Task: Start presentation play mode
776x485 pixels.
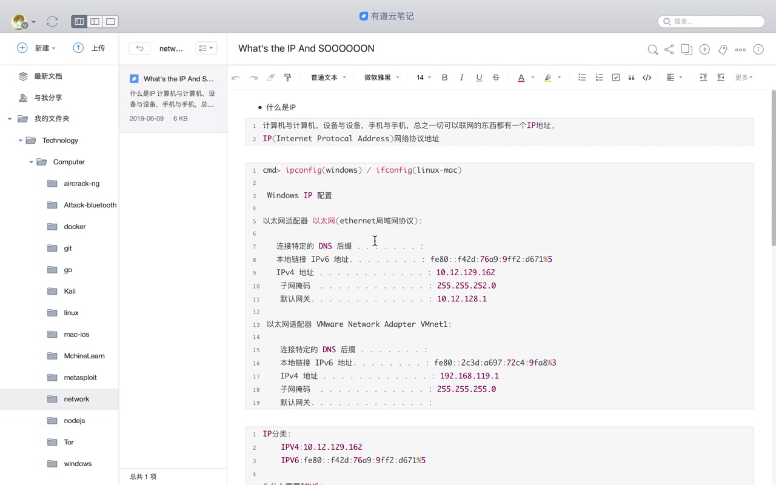Action: [x=704, y=50]
